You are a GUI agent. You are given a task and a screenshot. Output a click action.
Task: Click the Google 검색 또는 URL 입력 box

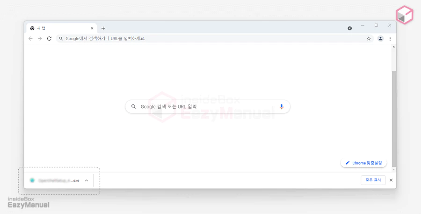point(208,106)
